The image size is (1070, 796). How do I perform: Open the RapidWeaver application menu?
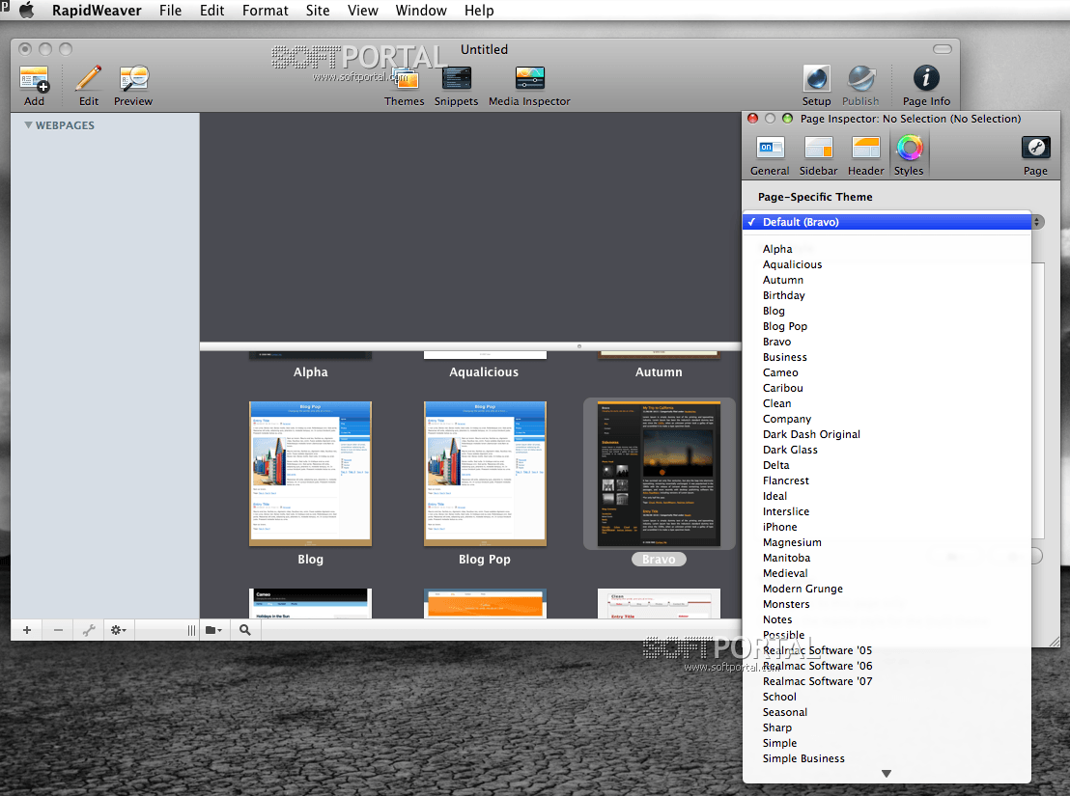pyautogui.click(x=97, y=11)
